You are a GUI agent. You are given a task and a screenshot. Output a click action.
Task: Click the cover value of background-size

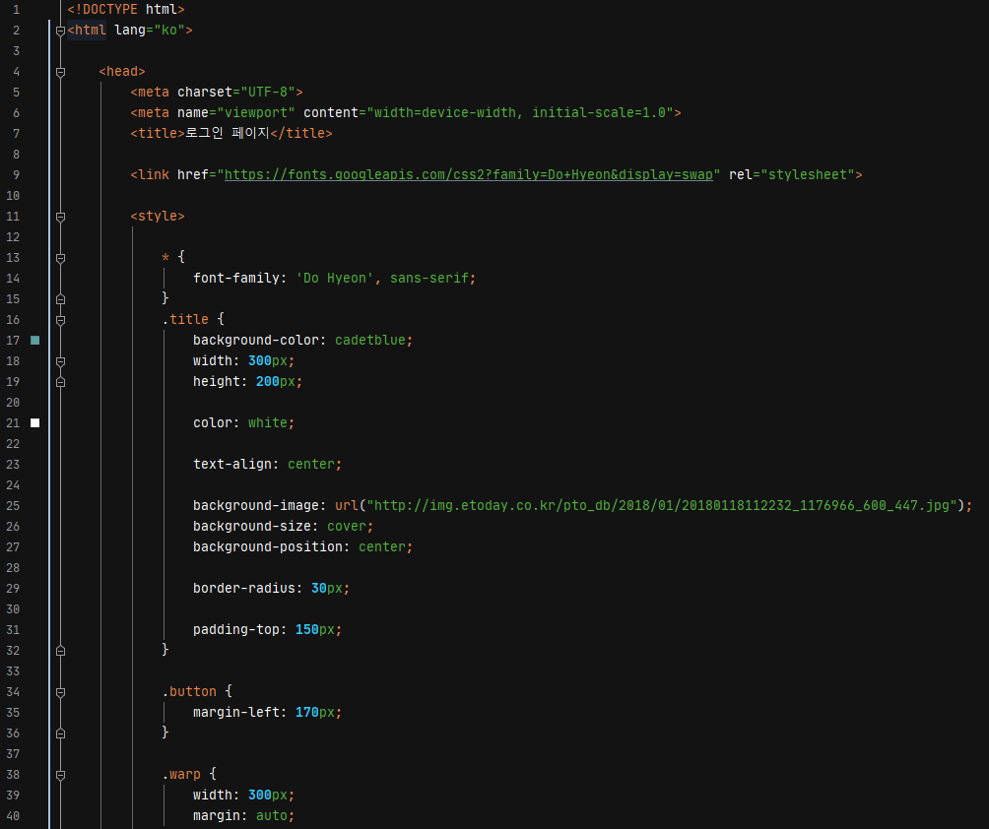point(347,527)
